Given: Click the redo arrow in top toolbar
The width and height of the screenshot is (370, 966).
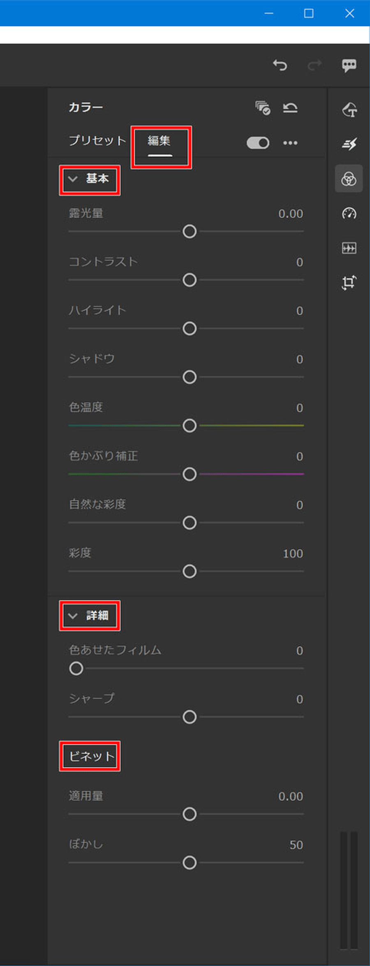Looking at the screenshot, I should [x=314, y=65].
